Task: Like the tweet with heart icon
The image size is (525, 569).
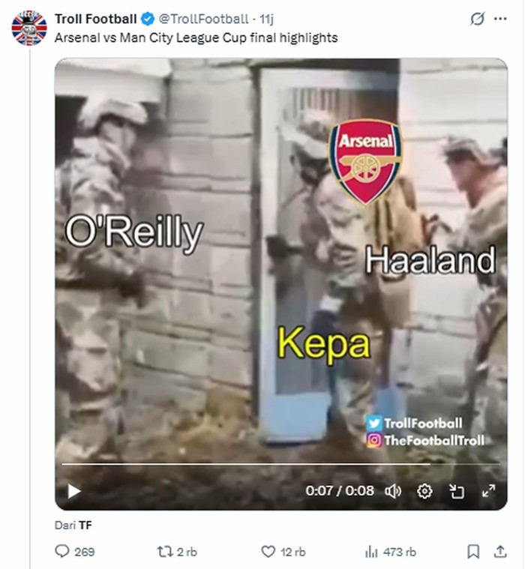Action: pyautogui.click(x=268, y=552)
